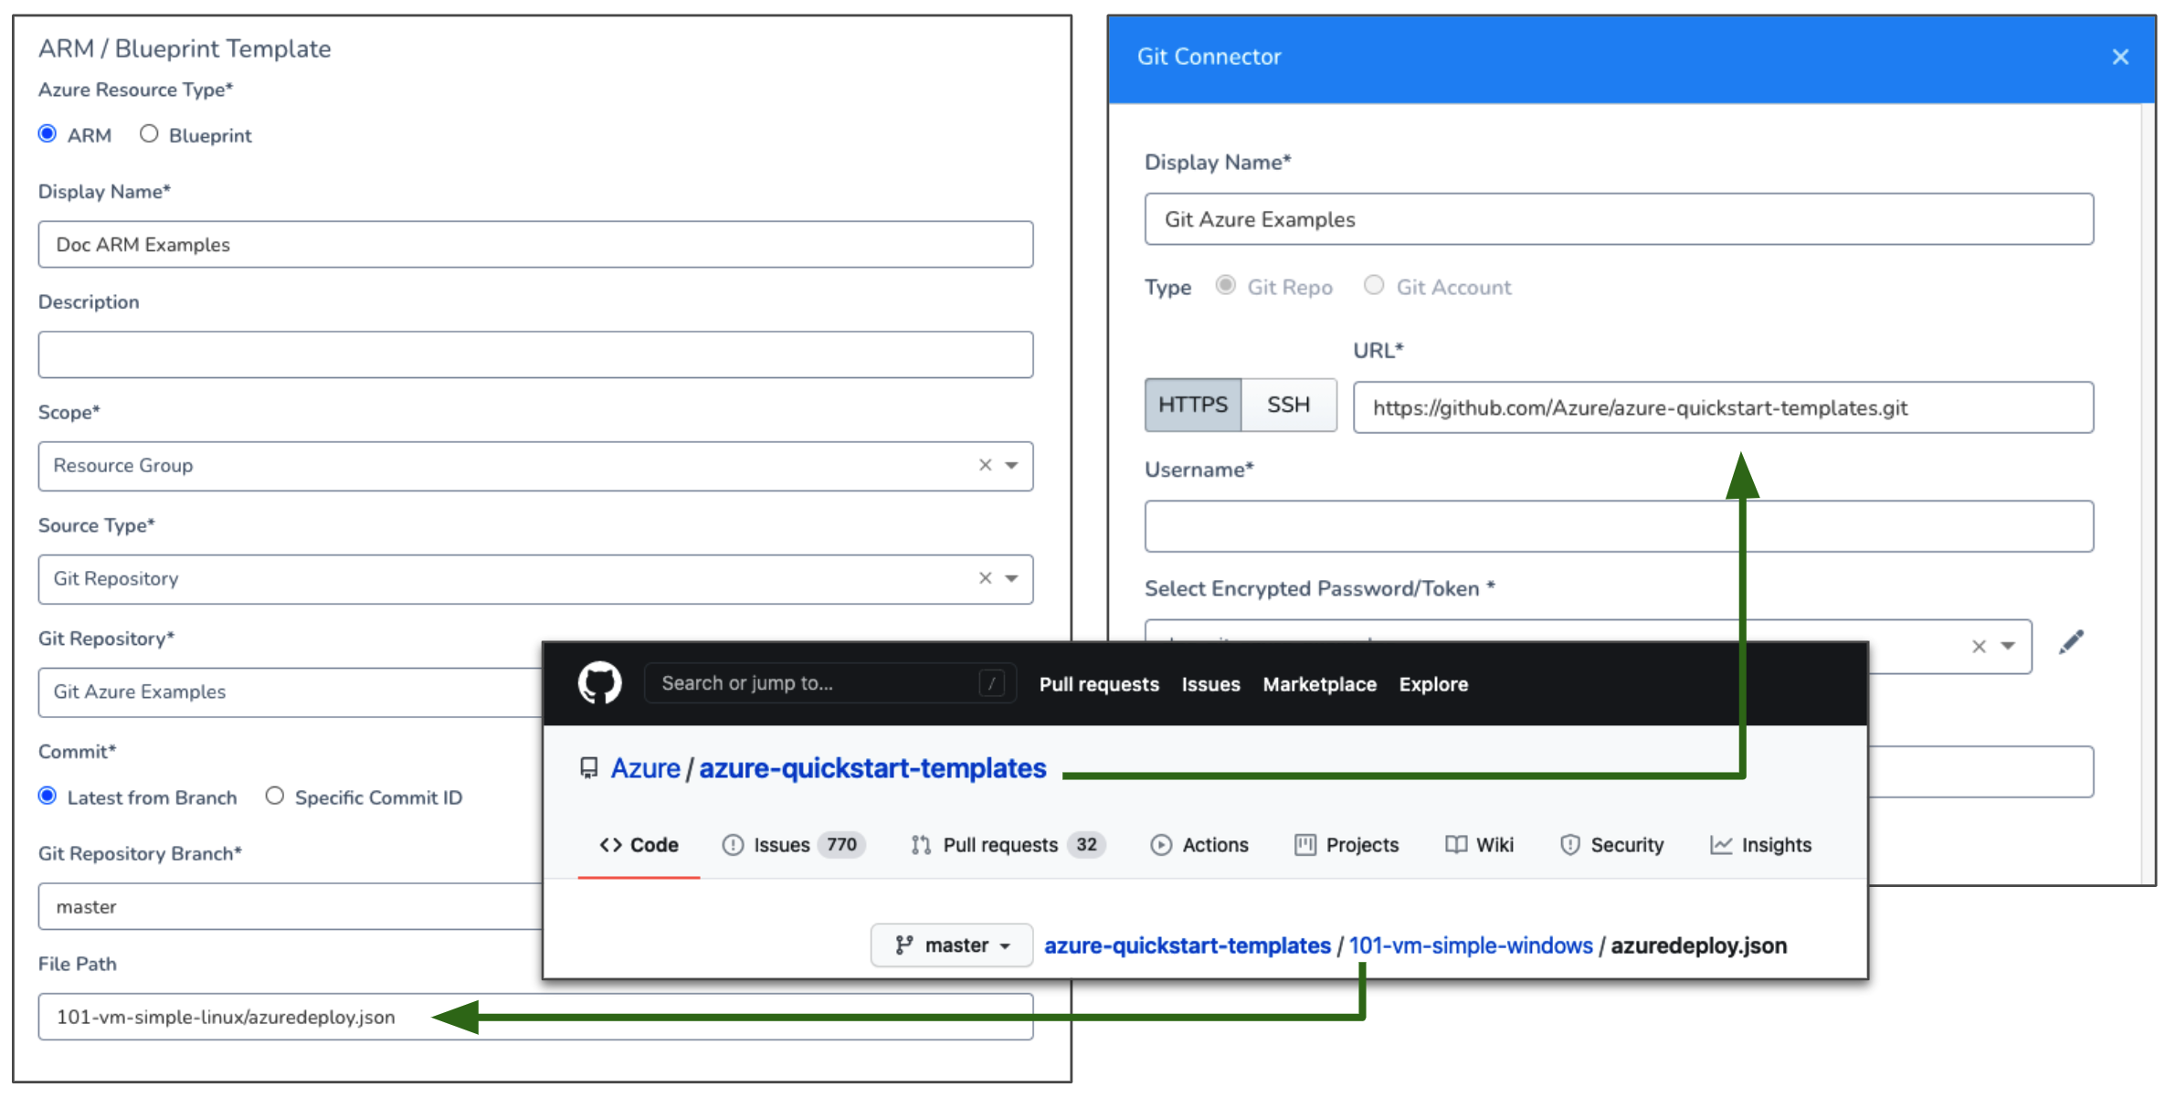Click Marketplace in GitHub top navigation
The width and height of the screenshot is (2165, 1098).
click(1319, 684)
